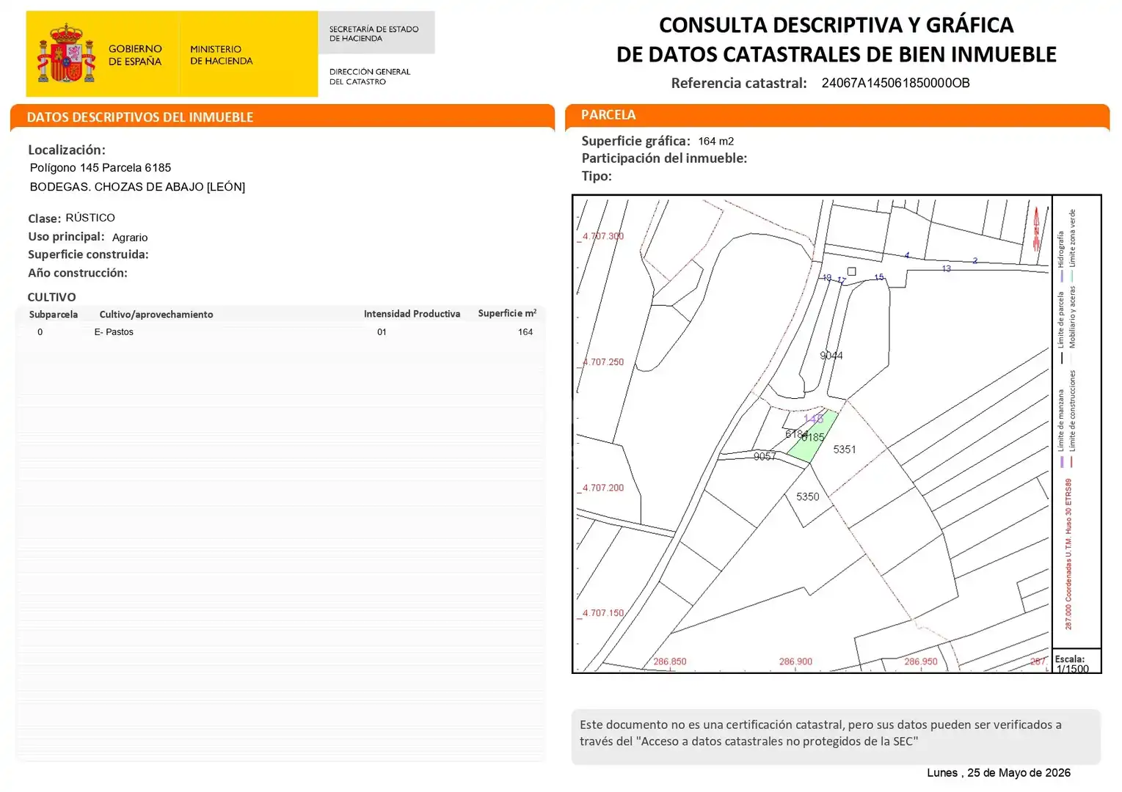Click 'DE DATOS CATASTRALES DE BIEN INMUEBLE' line

coord(836,54)
